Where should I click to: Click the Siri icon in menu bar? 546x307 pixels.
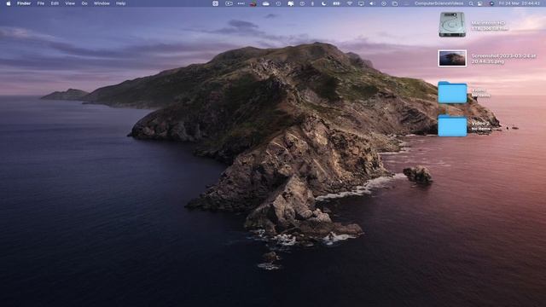pyautogui.click(x=491, y=3)
